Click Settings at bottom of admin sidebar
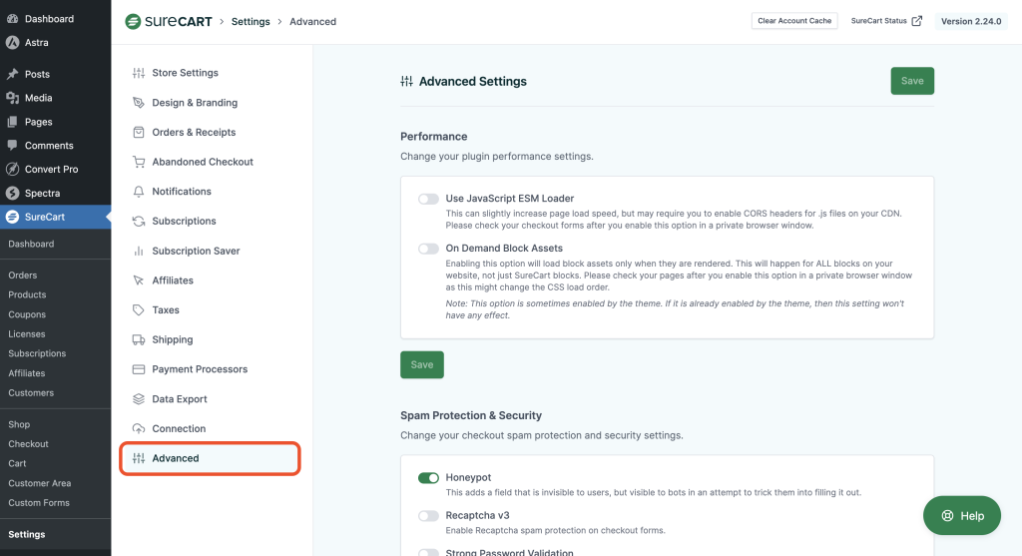 [x=27, y=534]
